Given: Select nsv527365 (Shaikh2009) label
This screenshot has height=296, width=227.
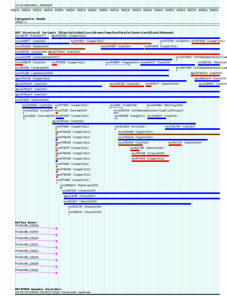Looking at the screenshot, I should 147,148.
